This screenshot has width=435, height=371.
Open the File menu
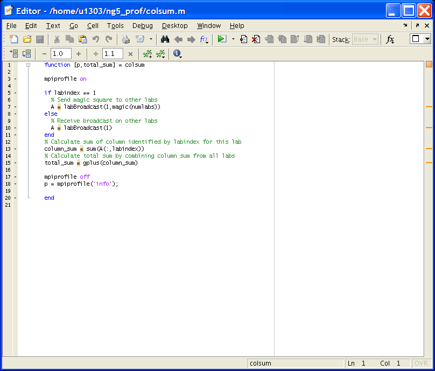pos(11,26)
